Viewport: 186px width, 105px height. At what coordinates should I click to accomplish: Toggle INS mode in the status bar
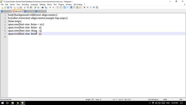tap(181, 99)
